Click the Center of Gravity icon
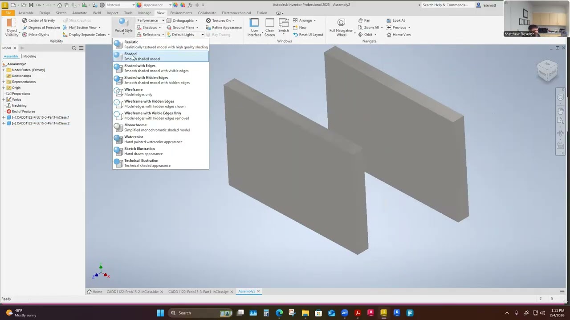Screen dimensions: 570x320 pos(24,20)
